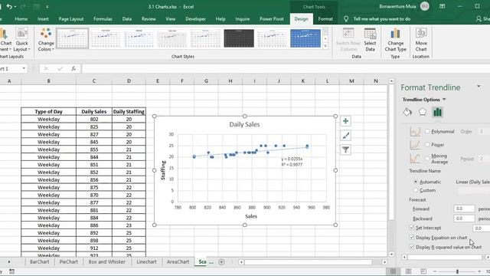Expand chart styles gallery More arrow
This screenshot has height=276, width=490.
click(325, 46)
